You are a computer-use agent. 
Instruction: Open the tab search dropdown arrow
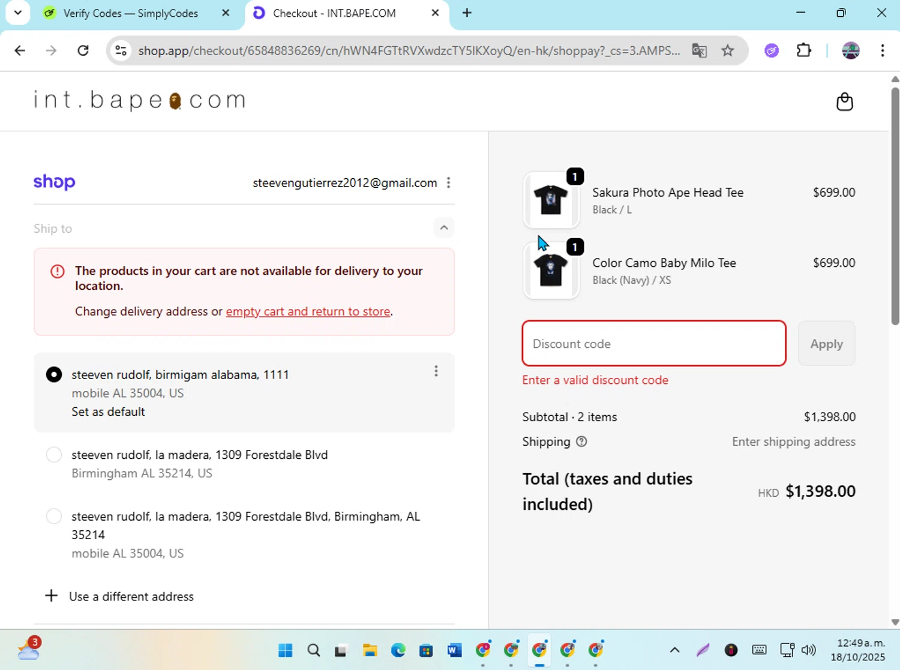tap(17, 13)
